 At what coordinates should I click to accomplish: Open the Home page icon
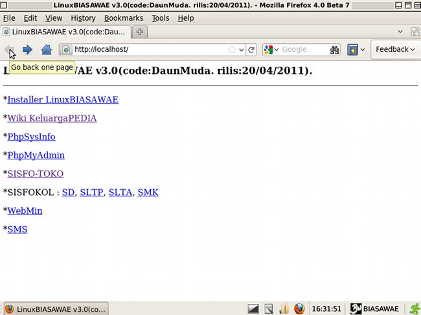point(47,50)
